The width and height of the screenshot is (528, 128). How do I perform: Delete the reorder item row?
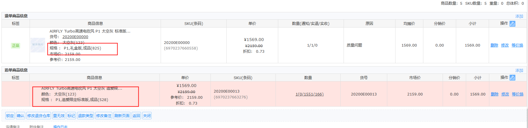point(495,94)
